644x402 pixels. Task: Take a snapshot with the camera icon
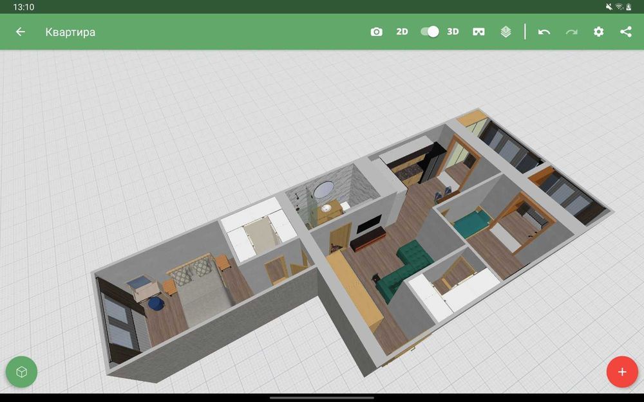(376, 32)
